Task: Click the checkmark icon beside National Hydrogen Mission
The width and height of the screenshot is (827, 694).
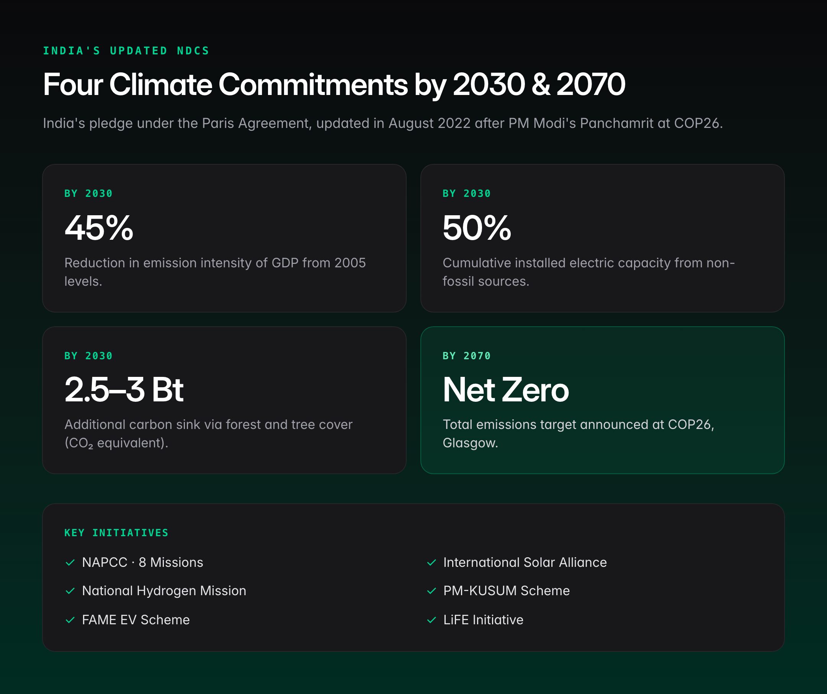Action: 70,591
